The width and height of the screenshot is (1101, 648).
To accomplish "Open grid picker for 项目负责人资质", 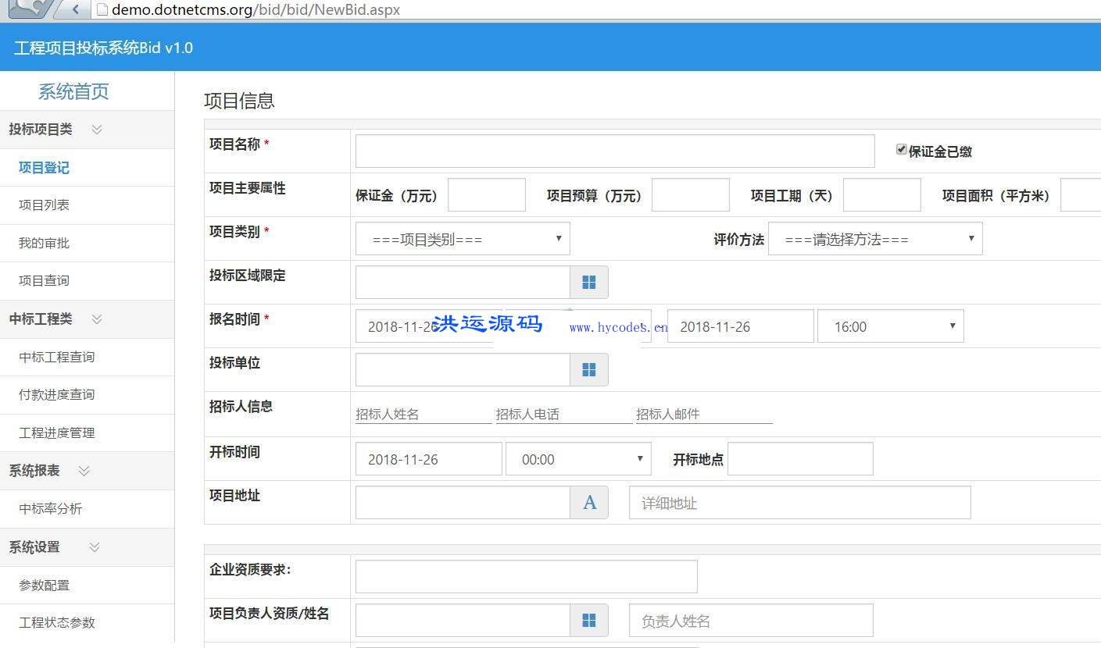I will tap(589, 621).
